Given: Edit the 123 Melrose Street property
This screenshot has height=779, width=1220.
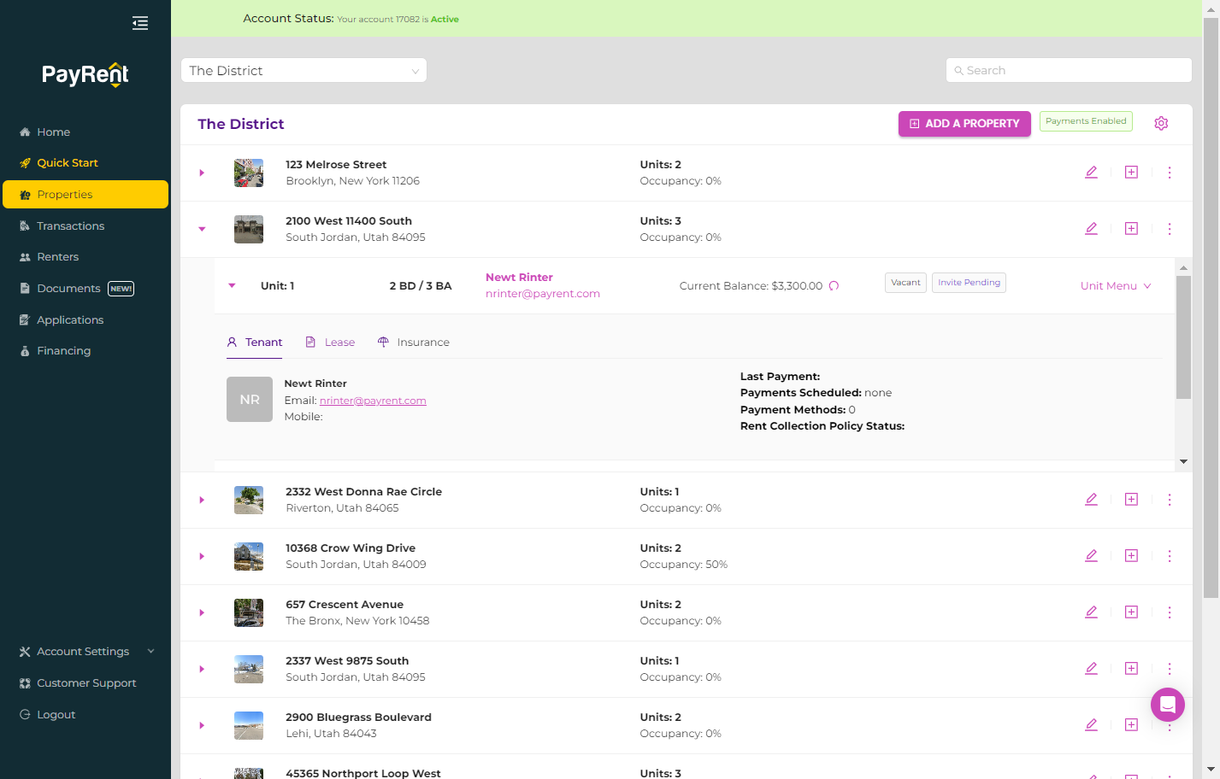Looking at the screenshot, I should (1091, 173).
